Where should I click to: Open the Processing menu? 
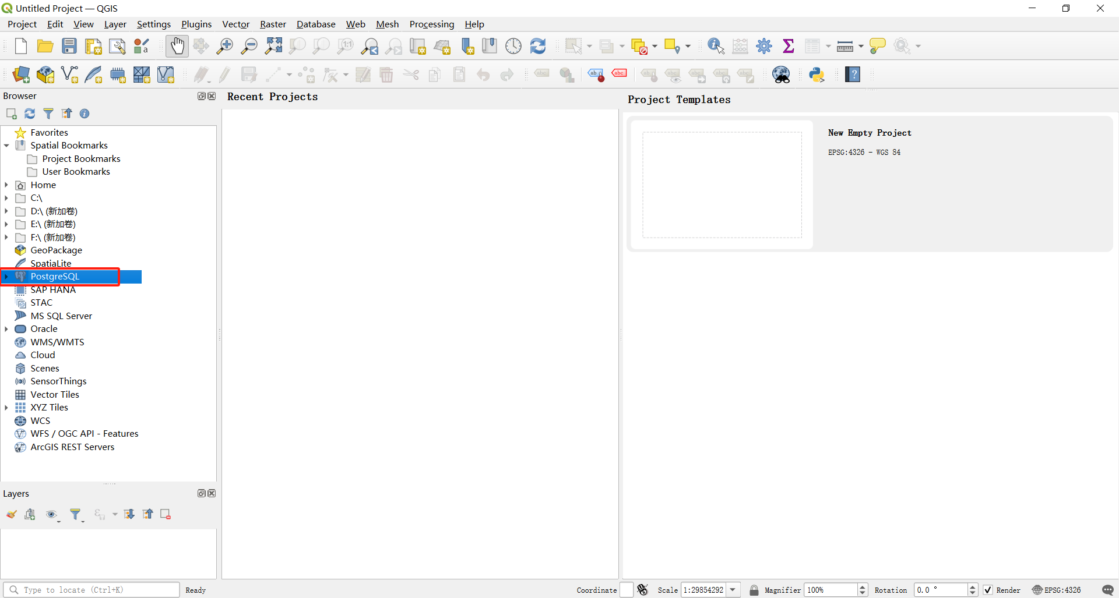click(431, 24)
